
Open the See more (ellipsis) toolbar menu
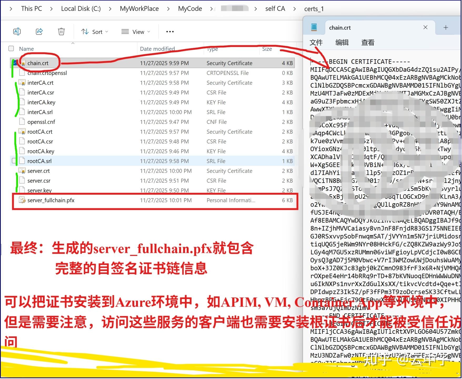point(170,32)
